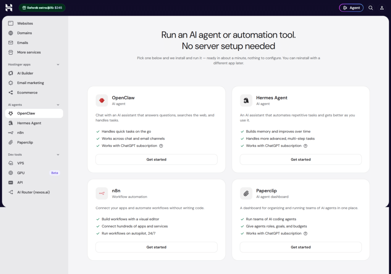Click 'Works across chat and email channels'
Viewport: 391px width, 274px height.
tap(133, 139)
